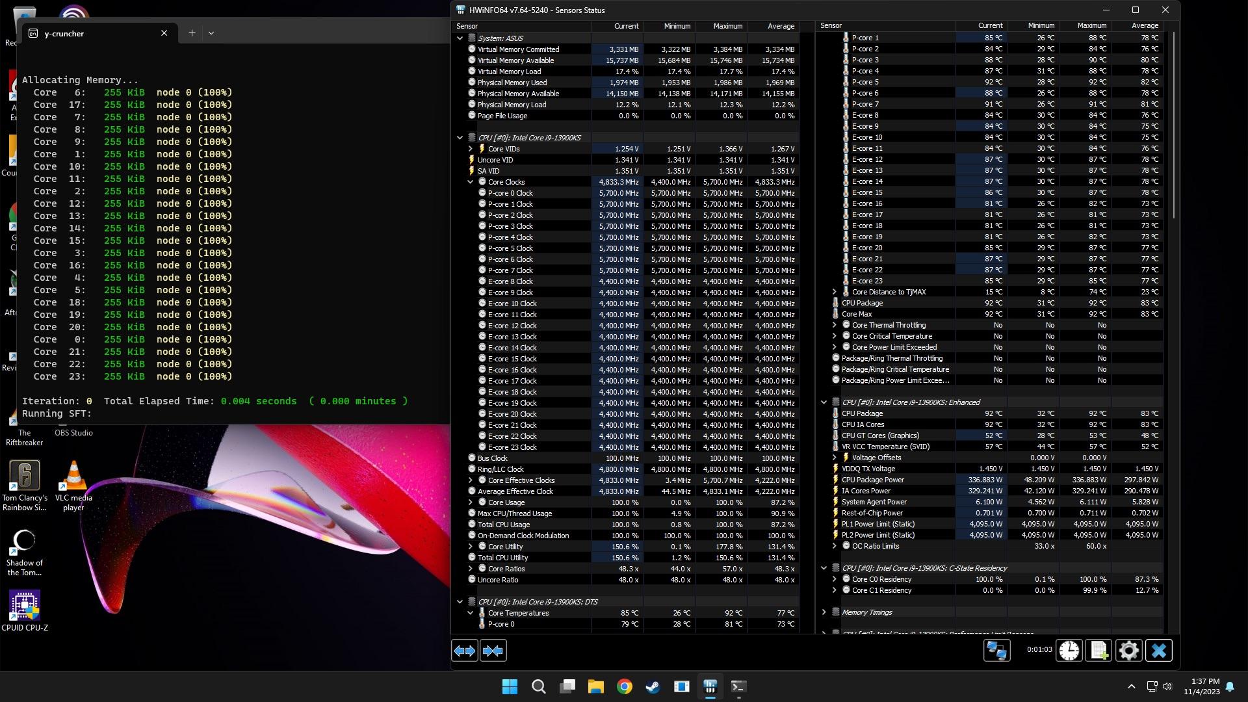Expand the Memory Timings group
This screenshot has height=702, width=1248.
click(824, 612)
